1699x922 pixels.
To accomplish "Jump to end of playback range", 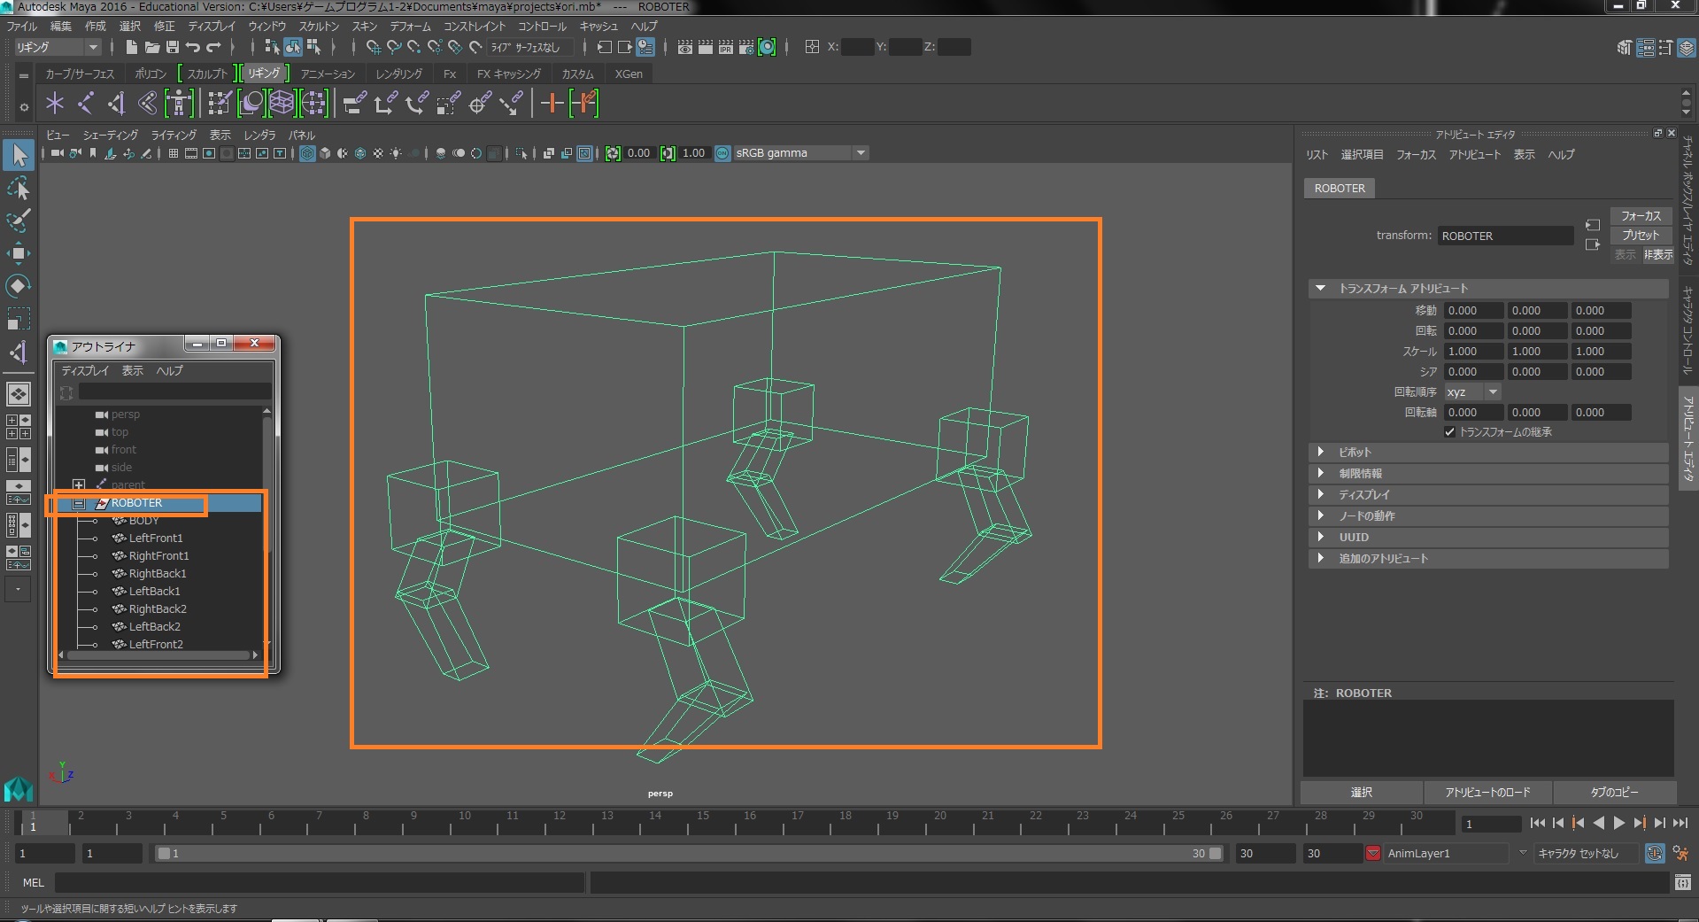I will click(x=1680, y=823).
